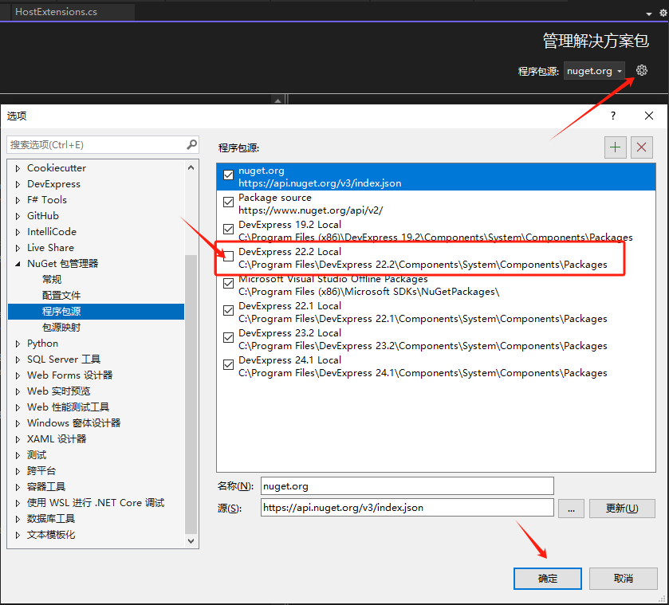The width and height of the screenshot is (669, 605).
Task: Select 测试 in the options tree
Action: (37, 455)
